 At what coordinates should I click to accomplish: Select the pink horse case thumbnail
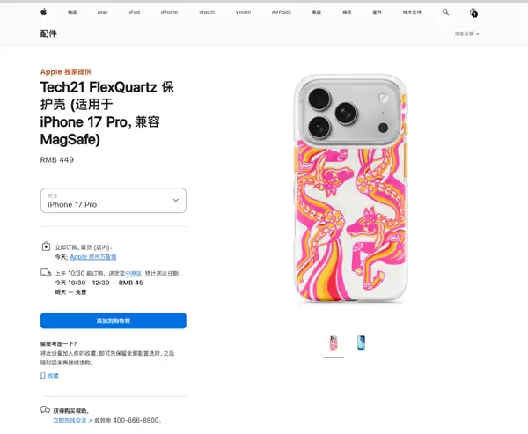click(x=334, y=343)
